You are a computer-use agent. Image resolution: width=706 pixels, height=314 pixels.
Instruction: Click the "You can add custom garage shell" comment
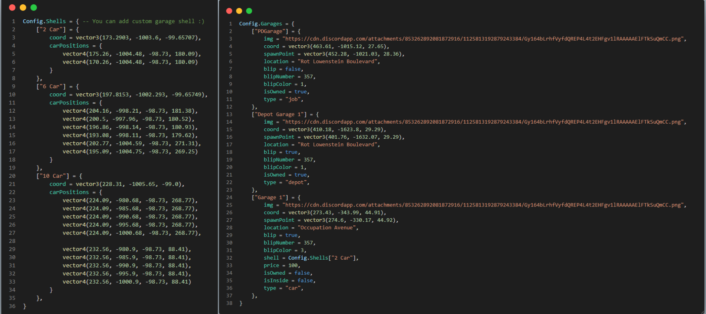144,21
